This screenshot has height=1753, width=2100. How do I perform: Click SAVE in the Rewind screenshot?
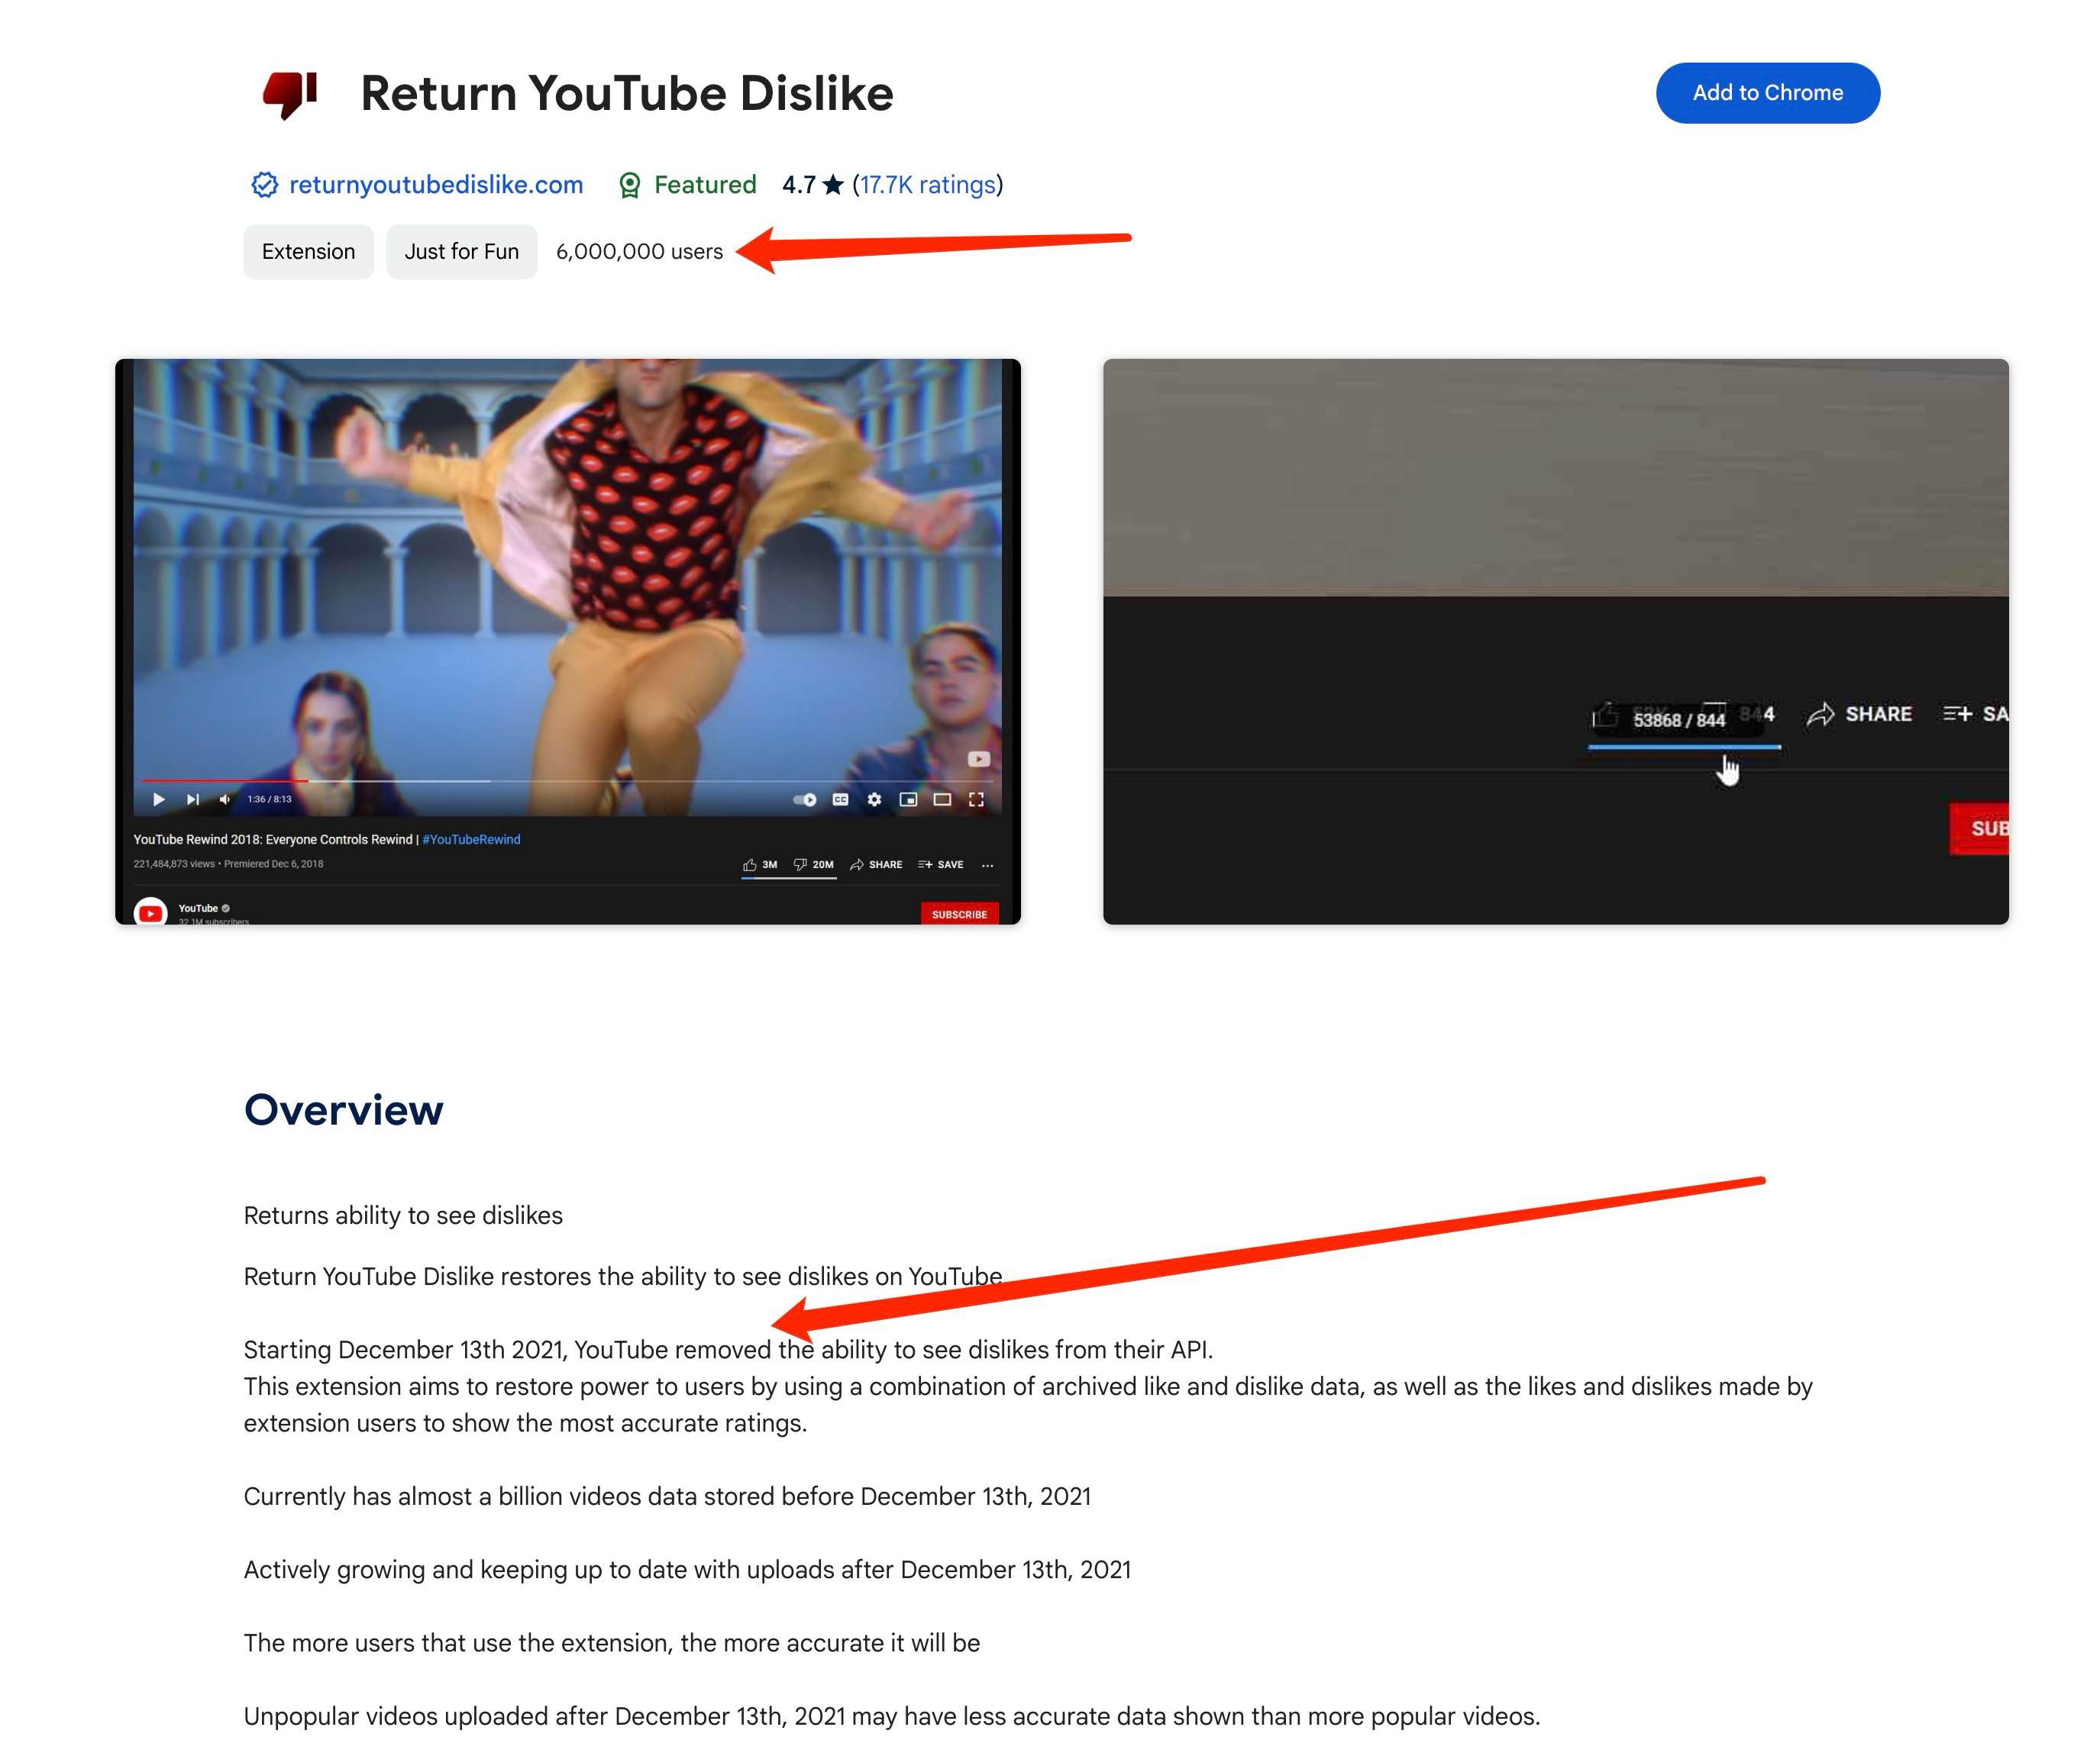[x=941, y=864]
